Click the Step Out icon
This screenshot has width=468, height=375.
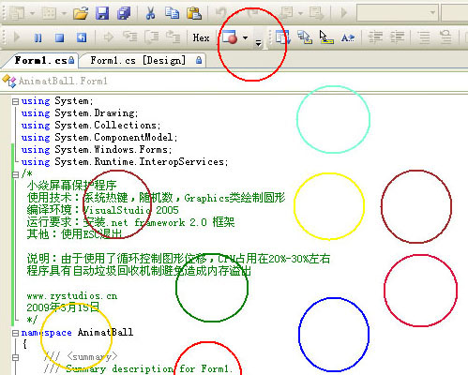pyautogui.click(x=173, y=37)
